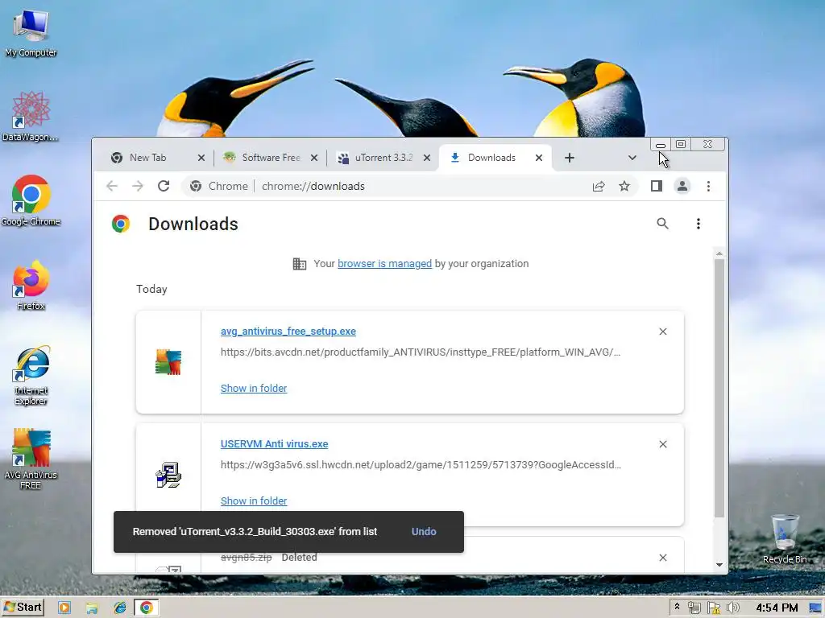
Task: Close the Downloads tab
Action: [x=539, y=158]
